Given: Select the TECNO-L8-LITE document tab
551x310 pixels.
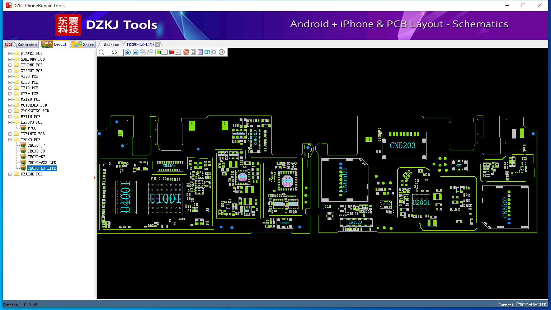Looking at the screenshot, I should 140,44.
